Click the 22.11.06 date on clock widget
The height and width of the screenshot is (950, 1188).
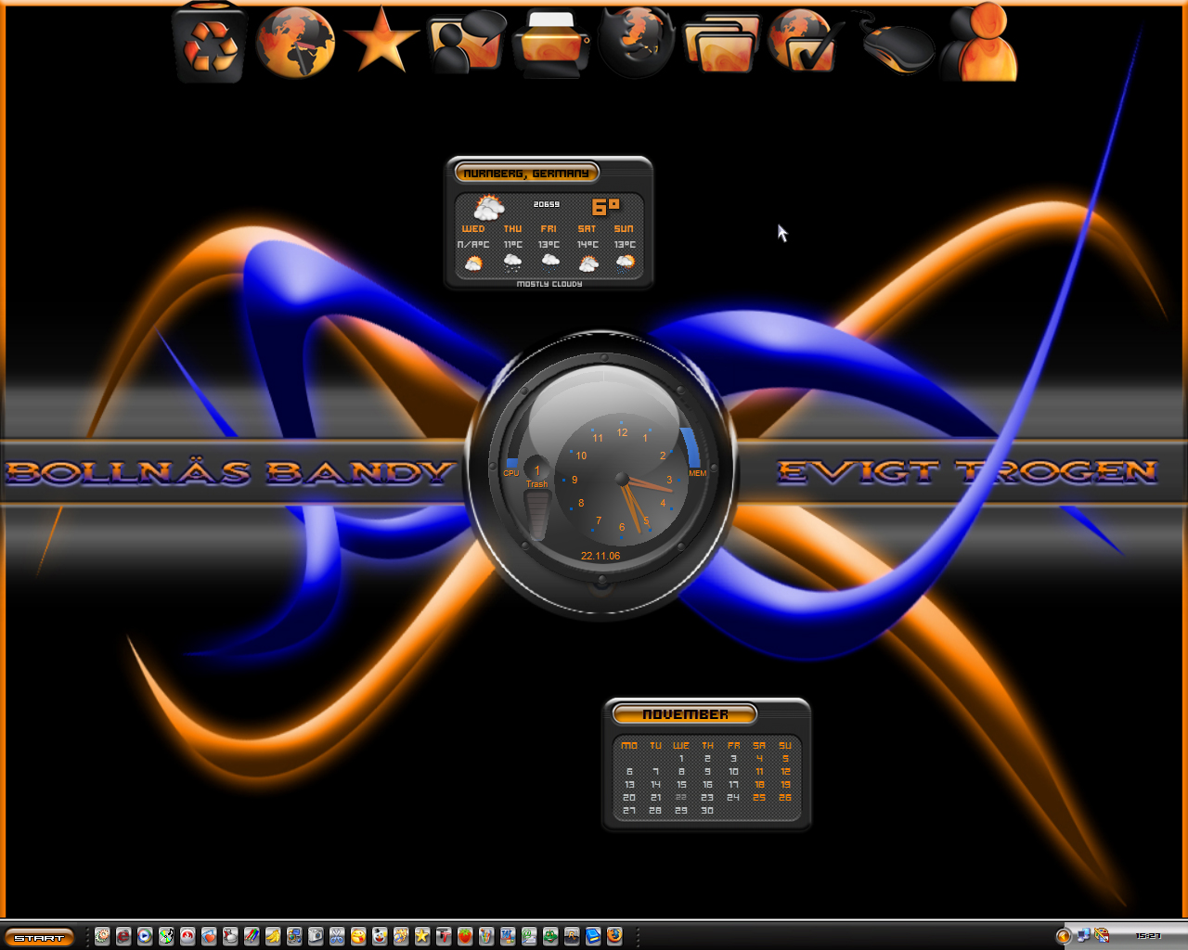[600, 556]
